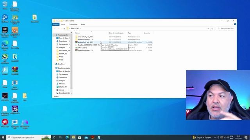Open the Valorant desktop shortcut
The height and width of the screenshot is (140, 250).
pyautogui.click(x=5, y=97)
